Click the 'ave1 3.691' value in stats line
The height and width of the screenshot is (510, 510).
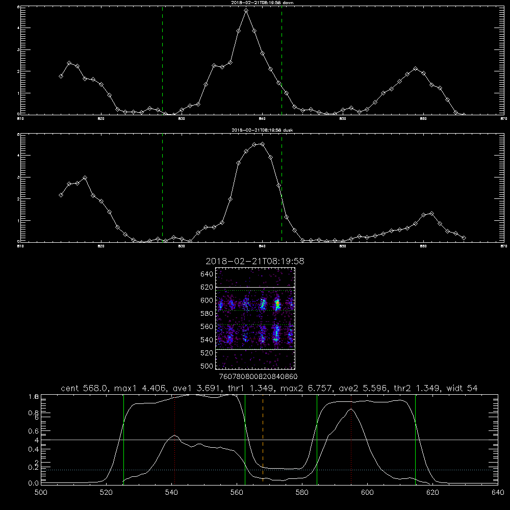199,388
